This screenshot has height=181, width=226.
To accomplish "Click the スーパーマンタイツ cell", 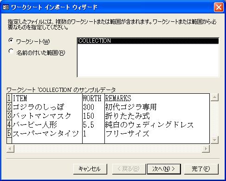I will 47,133.
